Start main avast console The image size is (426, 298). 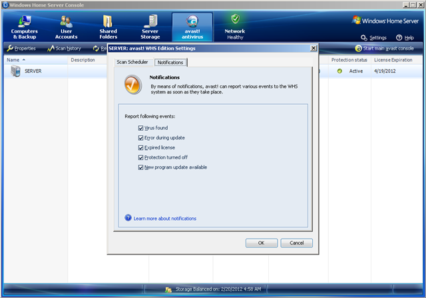384,49
